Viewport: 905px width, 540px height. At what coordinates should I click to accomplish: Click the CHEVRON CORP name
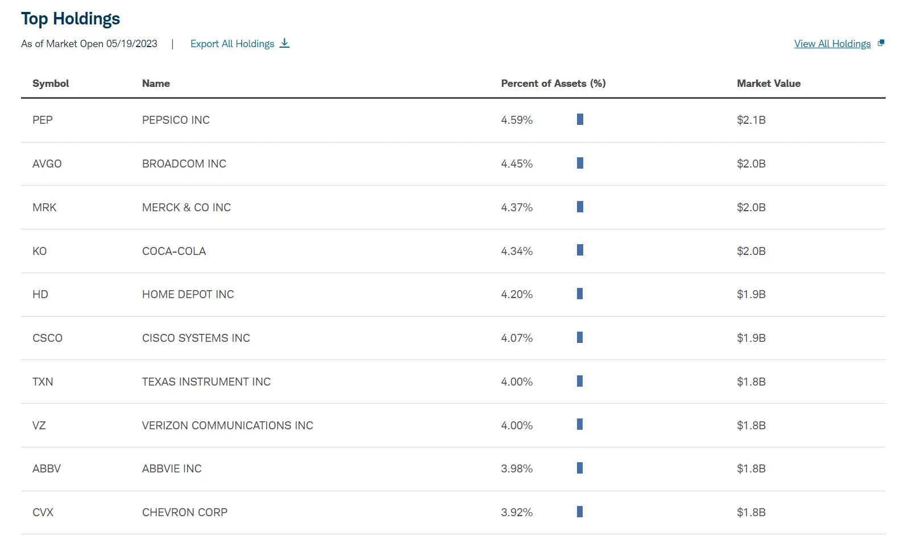coord(185,512)
